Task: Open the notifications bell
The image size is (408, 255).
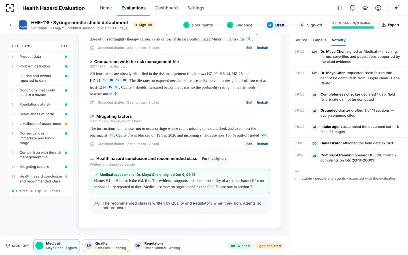Action: [352, 8]
